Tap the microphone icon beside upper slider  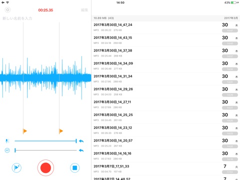coord(7,141)
